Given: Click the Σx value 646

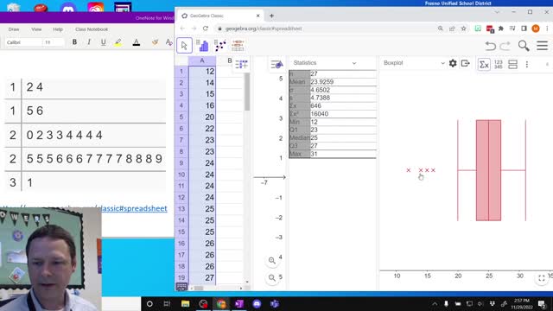Looking at the screenshot, I should tap(315, 105).
